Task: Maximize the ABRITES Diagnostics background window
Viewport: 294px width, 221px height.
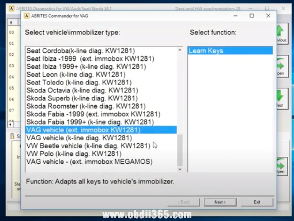Action: click(267, 8)
